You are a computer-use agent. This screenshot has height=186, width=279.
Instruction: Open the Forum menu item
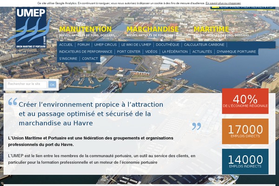(x=83, y=45)
